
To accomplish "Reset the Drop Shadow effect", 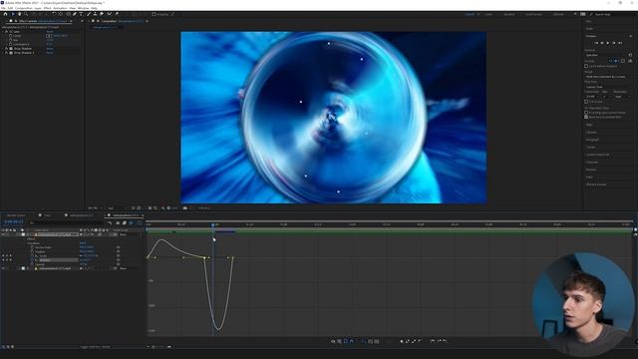I will (50, 49).
